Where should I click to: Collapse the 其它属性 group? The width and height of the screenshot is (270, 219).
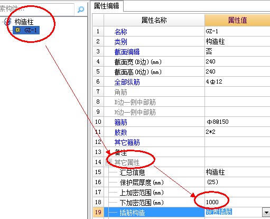coord(109,162)
